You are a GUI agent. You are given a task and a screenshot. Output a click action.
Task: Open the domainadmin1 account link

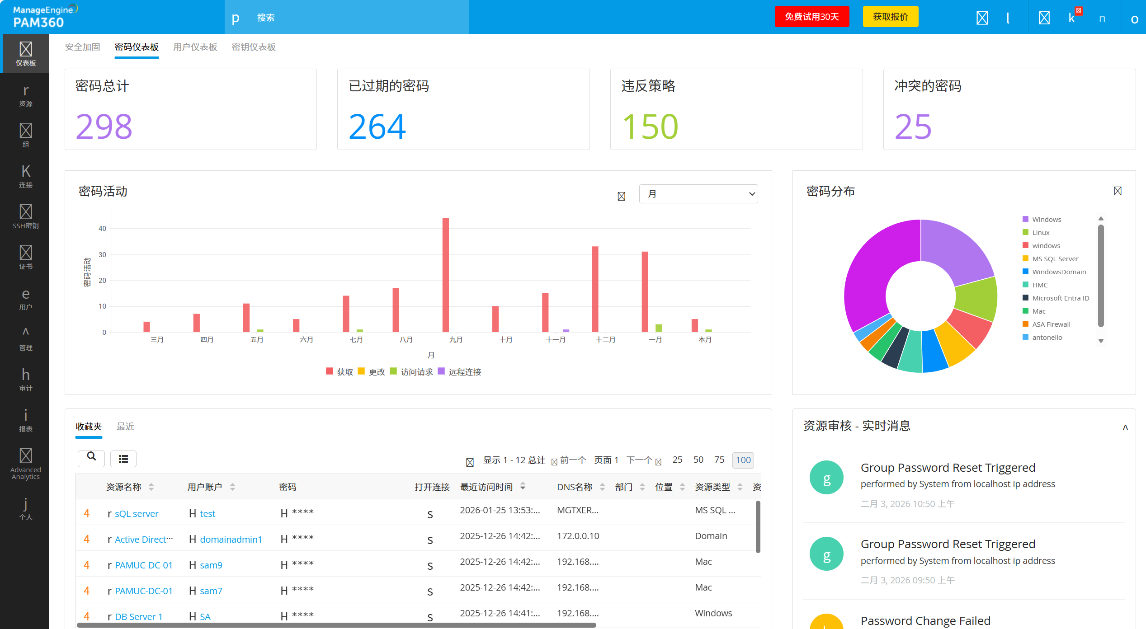(x=231, y=540)
